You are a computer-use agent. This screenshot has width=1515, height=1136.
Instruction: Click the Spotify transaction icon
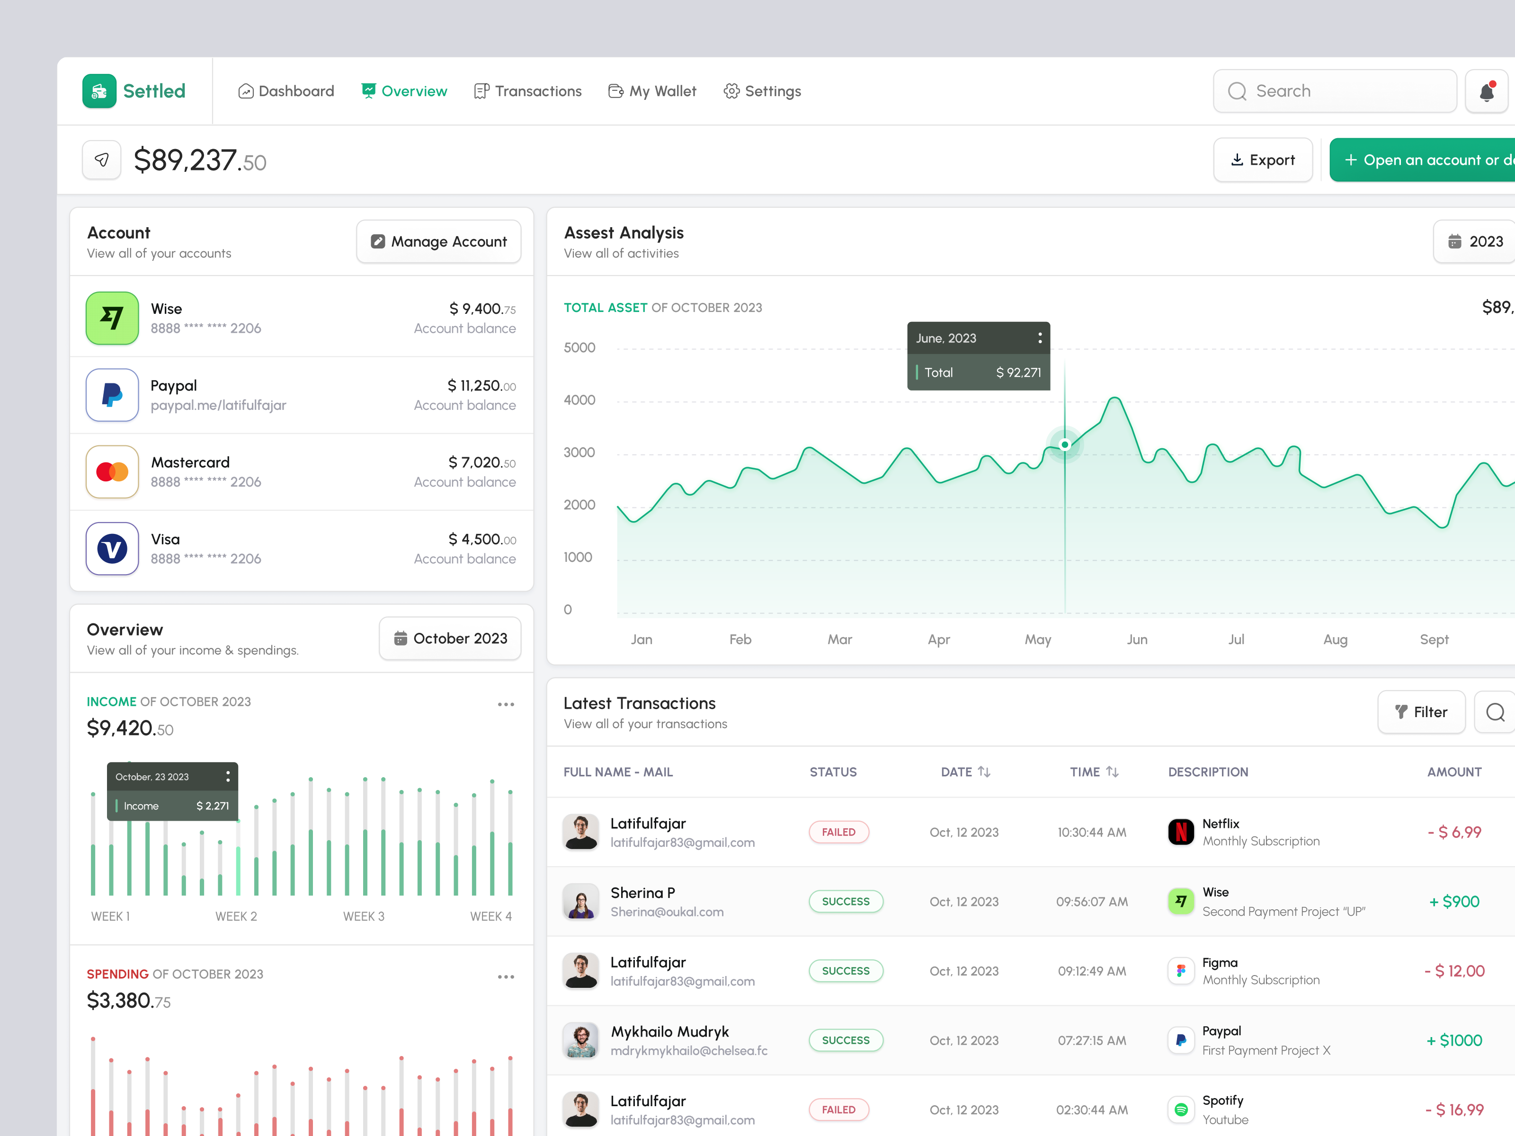tap(1181, 1109)
